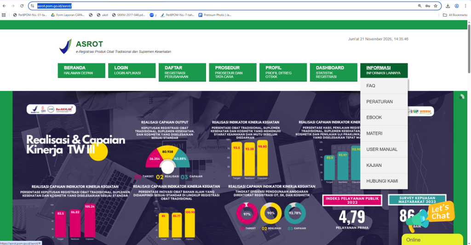Open the saved passwords key icon
The image size is (471, 245).
coord(427,6)
